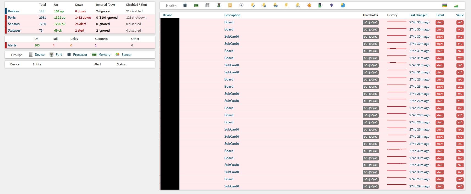
Task: Click the '126 shutdown' ports count
Action: click(136, 18)
